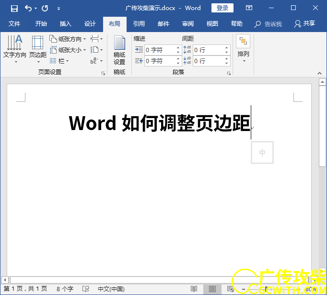This screenshot has width=327, height=295.
Task: Open the Hyphenation bc icon dropdown
Action: [96, 61]
